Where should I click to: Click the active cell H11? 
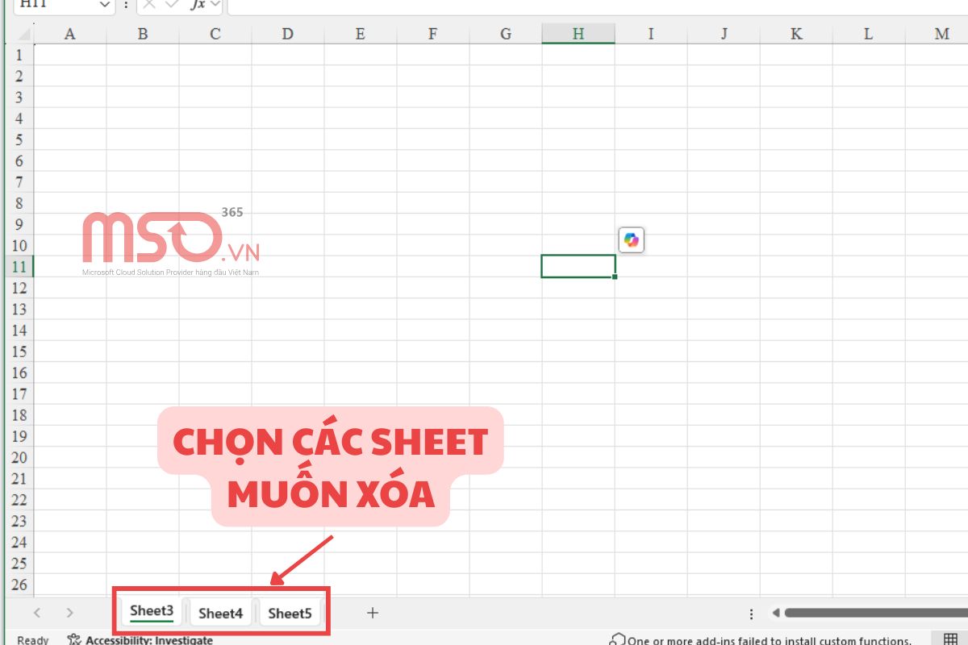pos(578,266)
